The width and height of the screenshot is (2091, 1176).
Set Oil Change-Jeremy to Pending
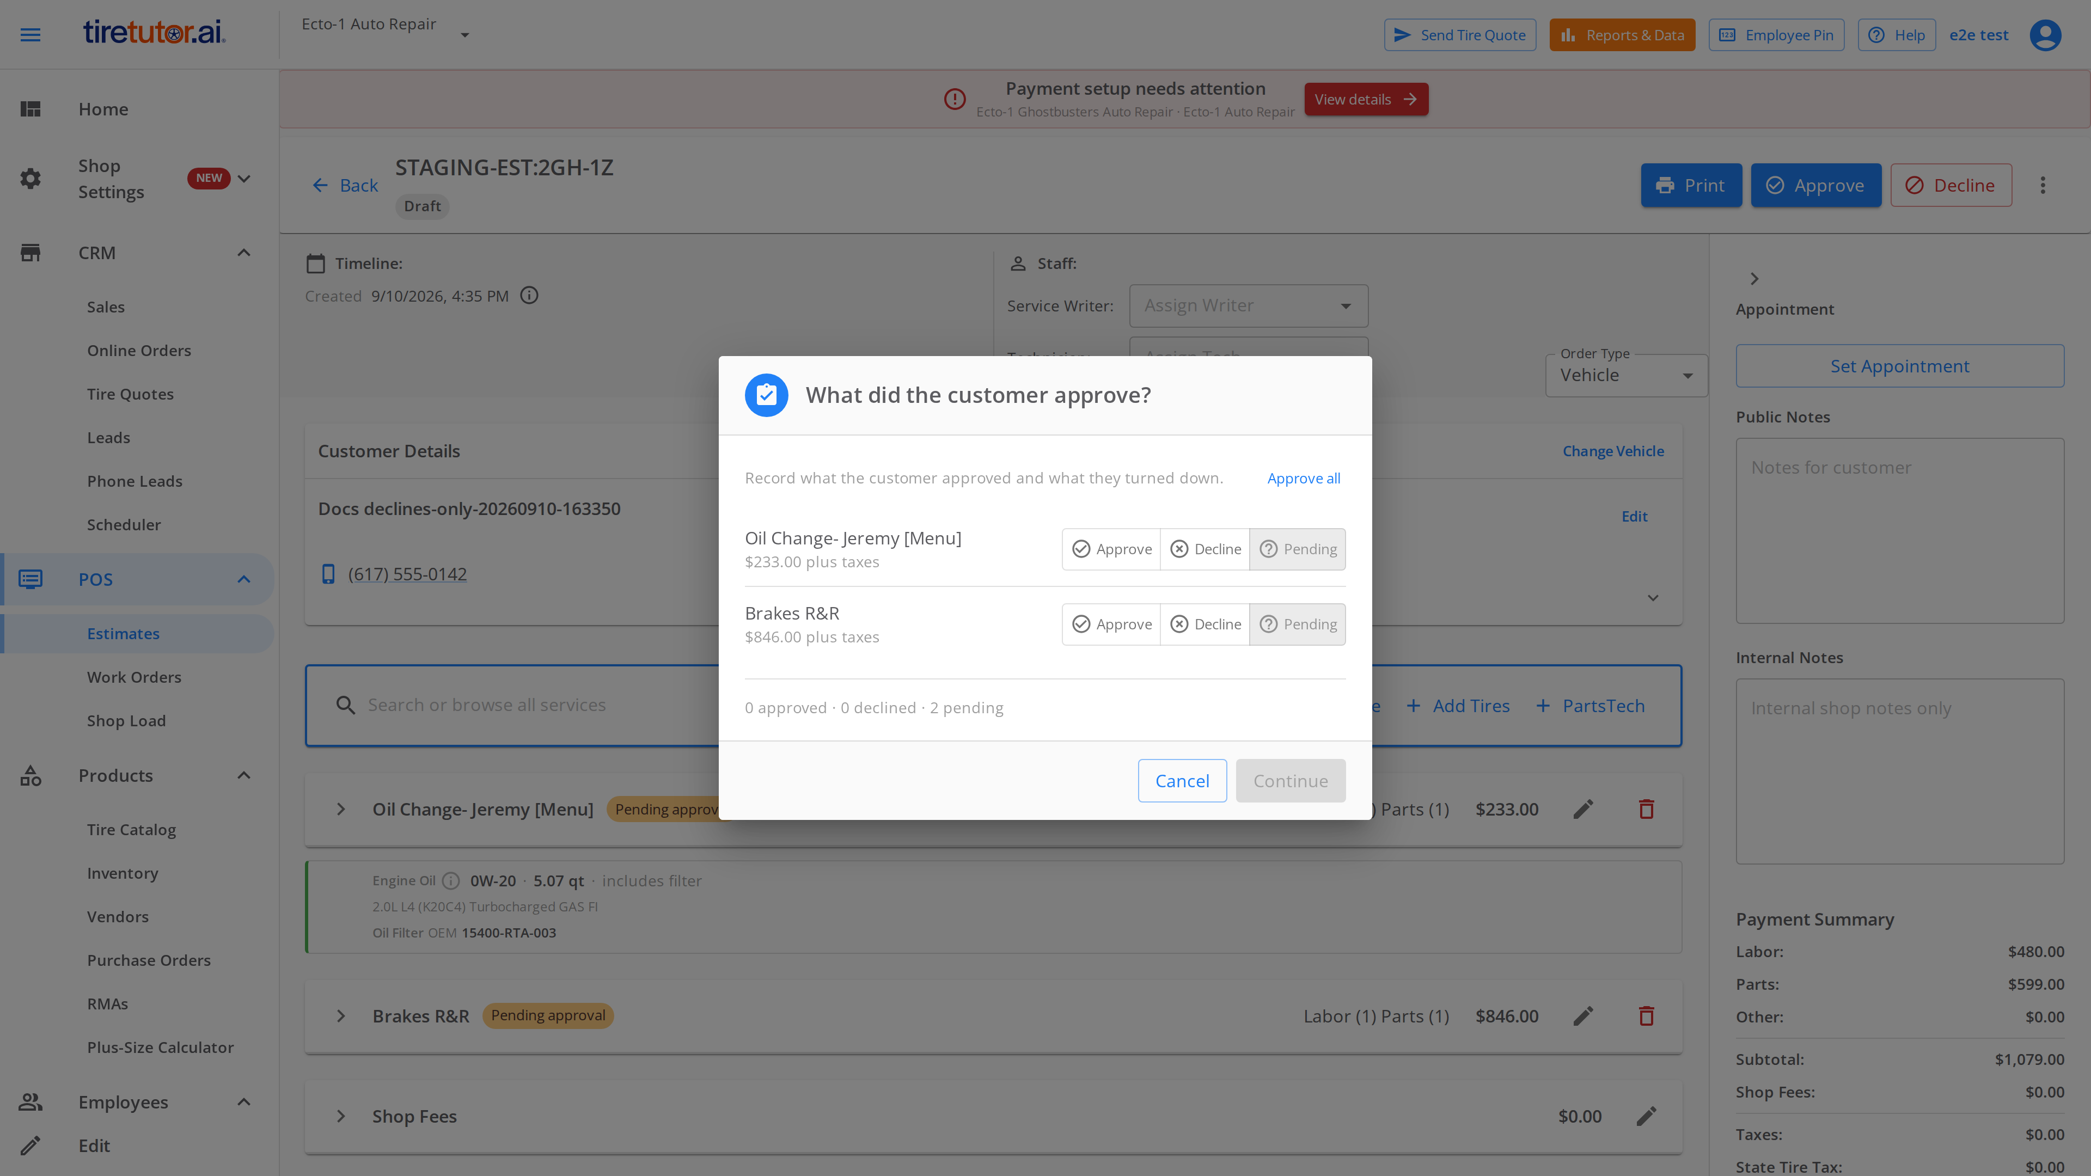1297,549
